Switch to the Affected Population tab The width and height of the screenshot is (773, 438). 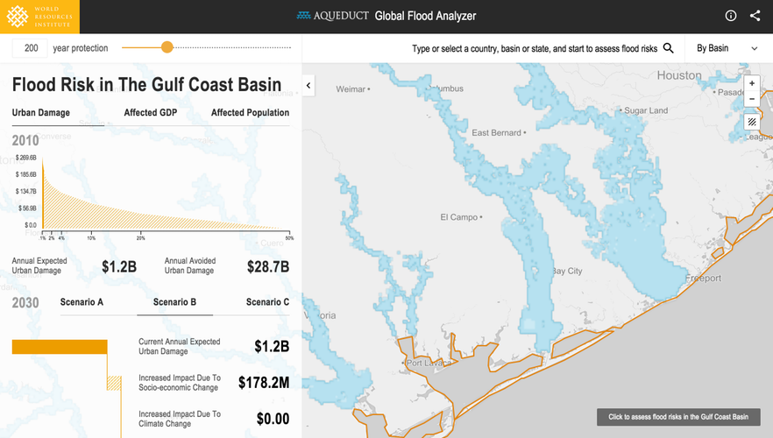pyautogui.click(x=250, y=113)
